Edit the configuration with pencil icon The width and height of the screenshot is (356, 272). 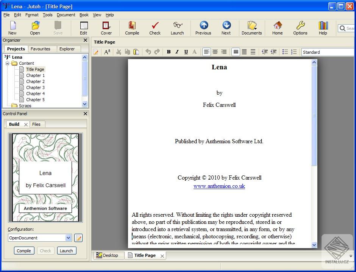pos(78,238)
